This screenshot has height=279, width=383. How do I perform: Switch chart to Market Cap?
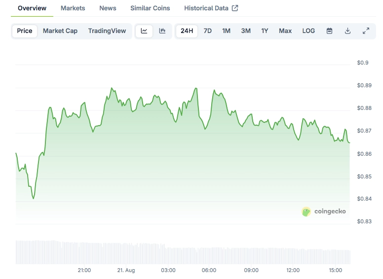60,31
